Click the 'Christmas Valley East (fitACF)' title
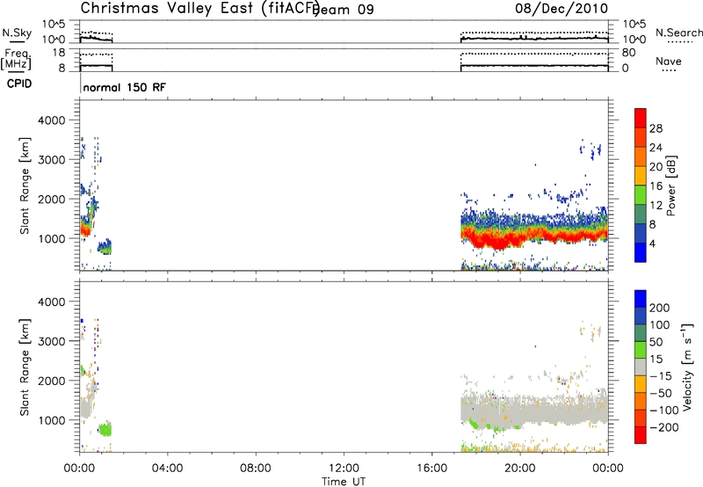703x487 pixels. 200,8
